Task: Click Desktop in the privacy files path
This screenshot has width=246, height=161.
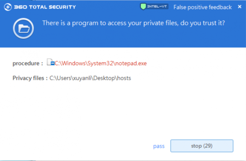Action: 104,78
